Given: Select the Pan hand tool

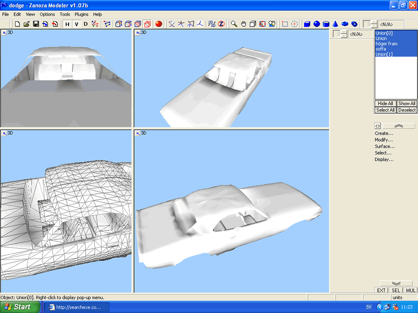Looking at the screenshot, I should (x=244, y=24).
